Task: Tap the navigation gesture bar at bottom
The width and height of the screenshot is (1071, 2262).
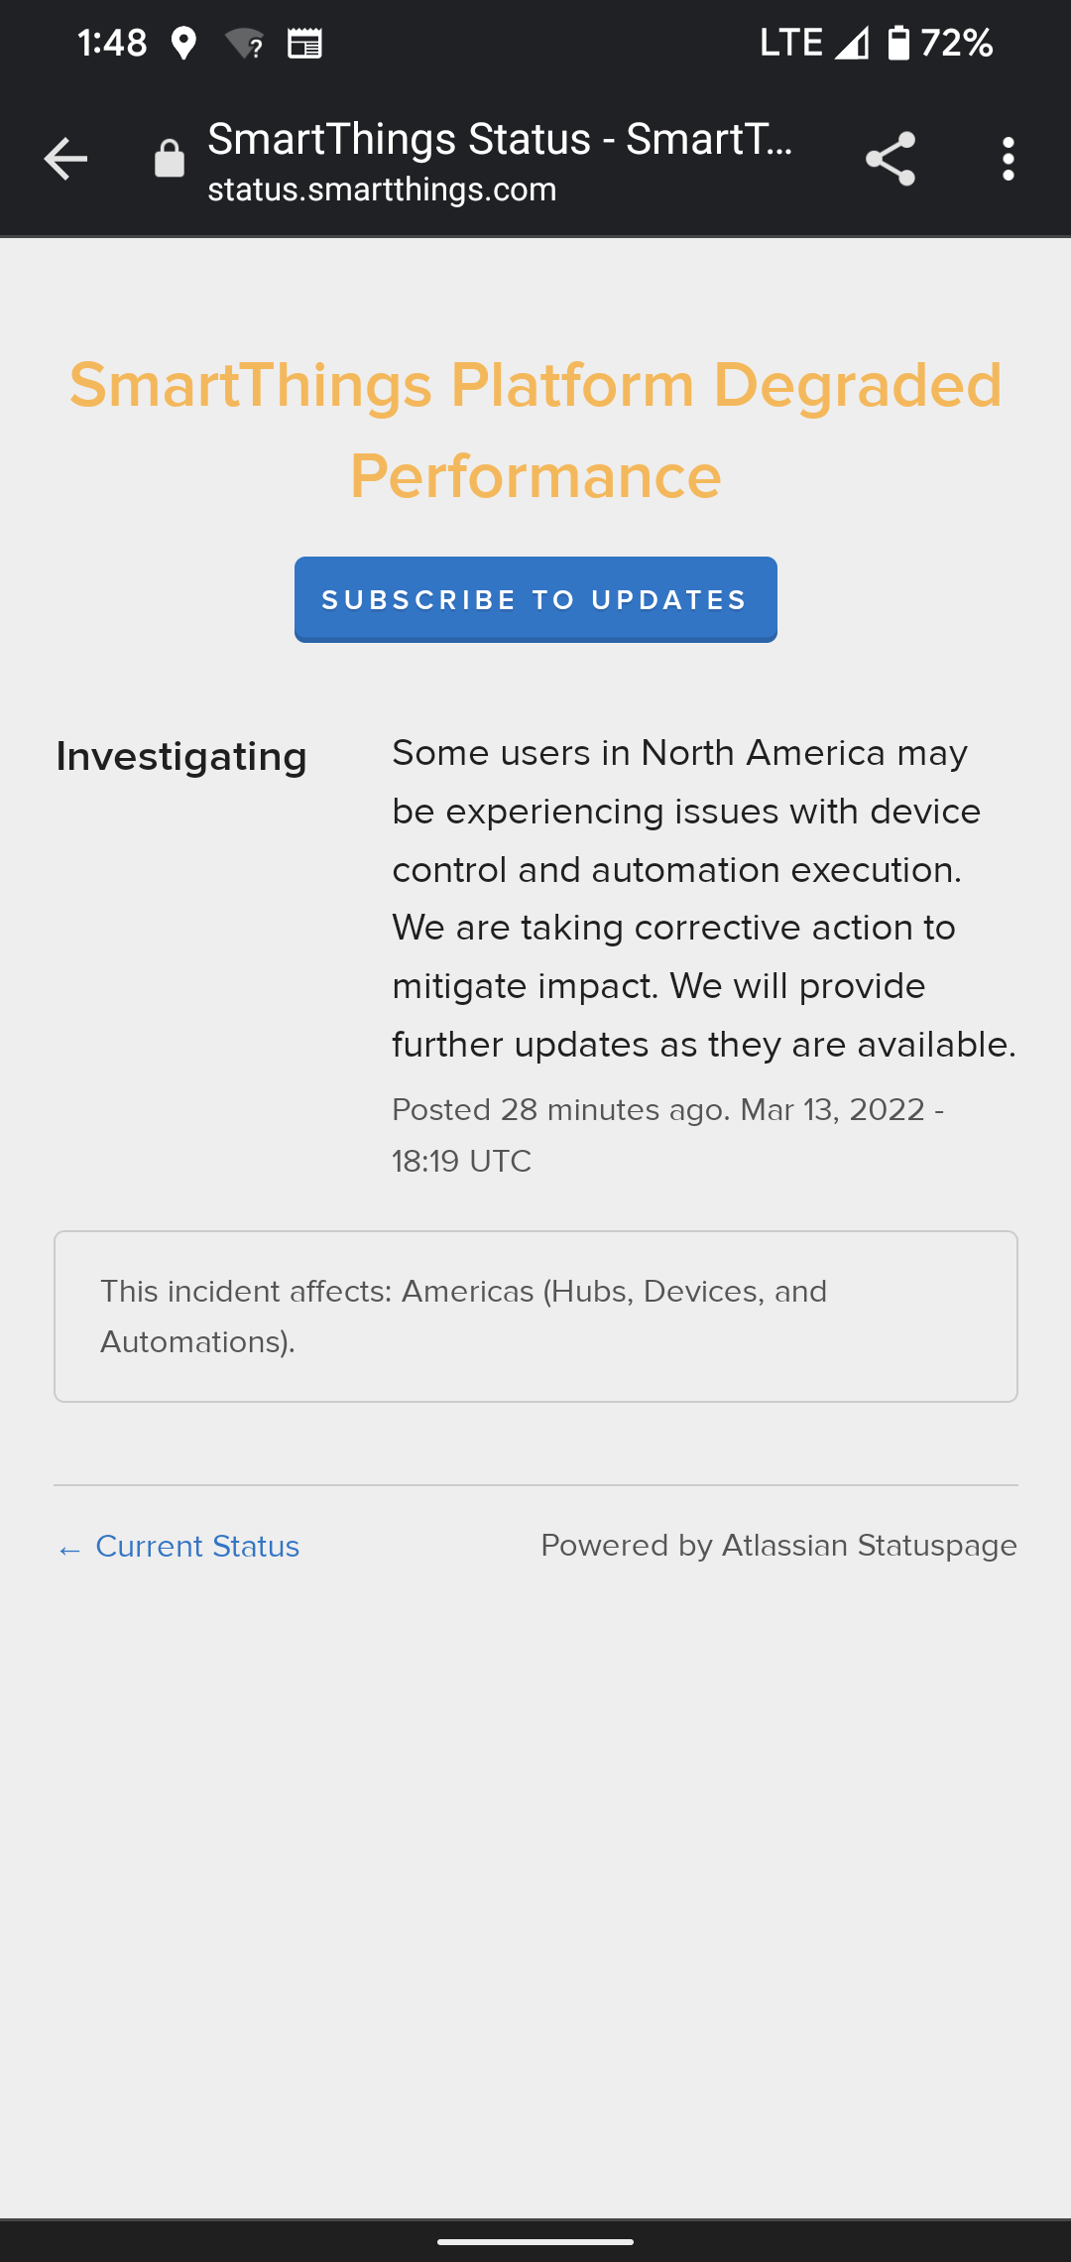Action: (x=535, y=2238)
